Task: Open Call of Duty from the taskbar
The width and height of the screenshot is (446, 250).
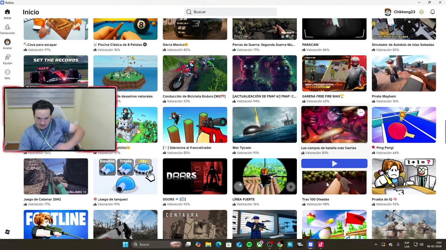Action: (300, 244)
